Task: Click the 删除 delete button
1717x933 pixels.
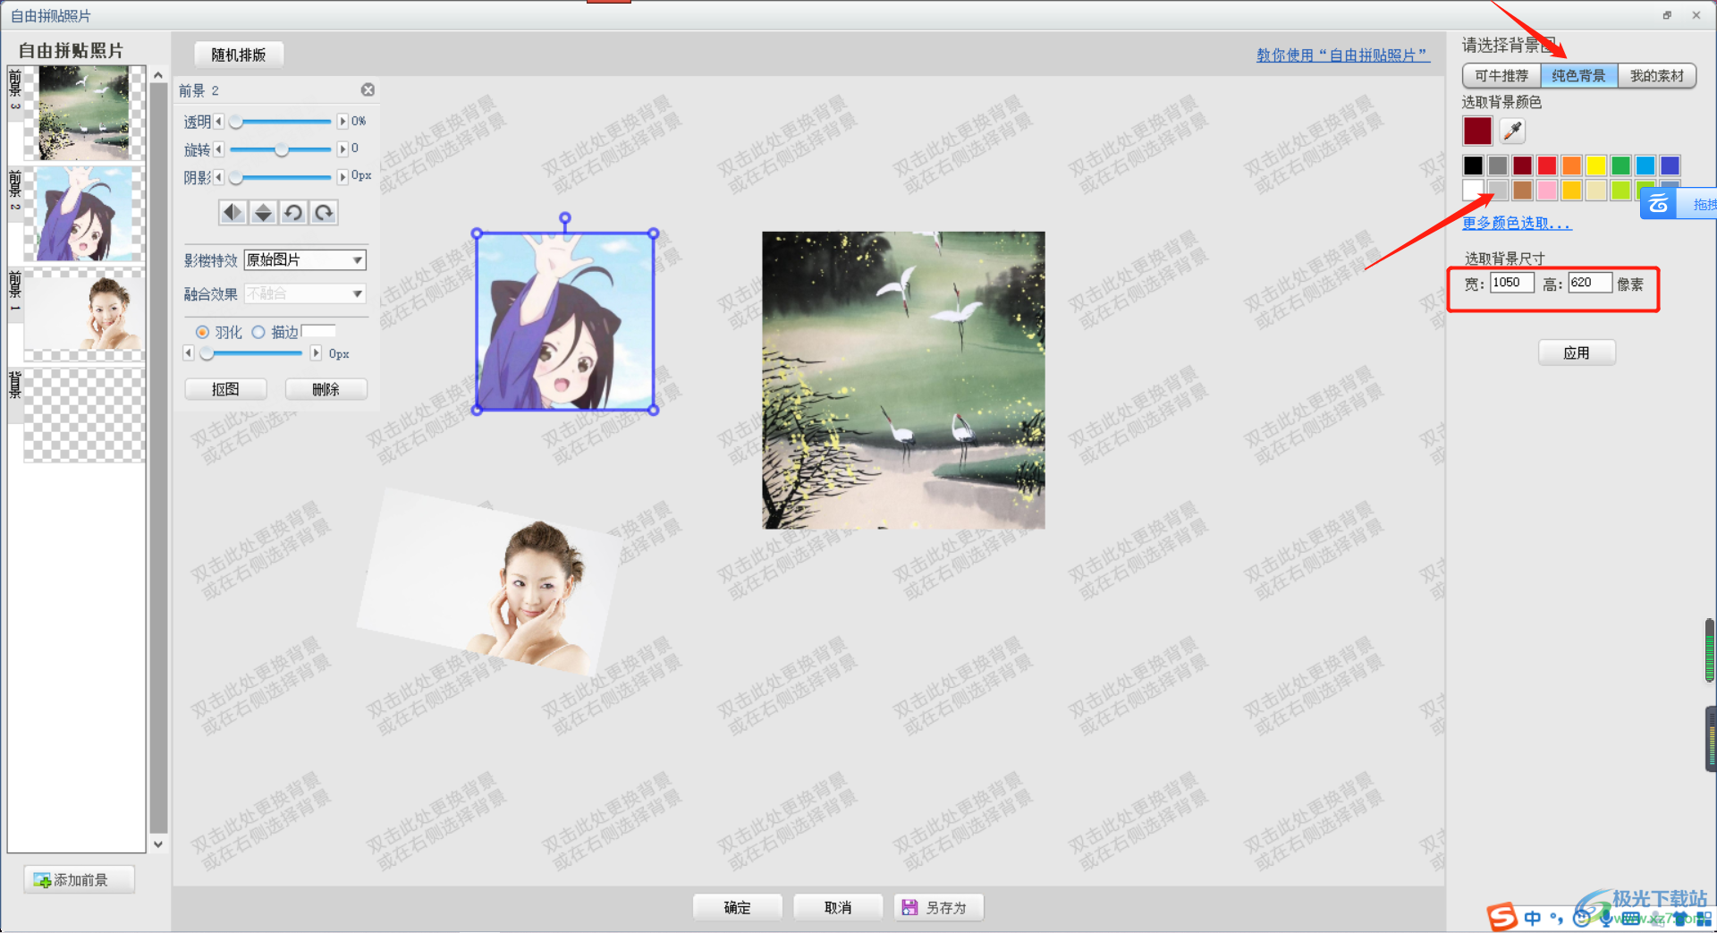Action: 326,389
